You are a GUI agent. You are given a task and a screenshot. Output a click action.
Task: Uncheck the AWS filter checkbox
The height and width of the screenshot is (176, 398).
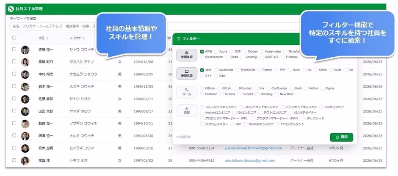202,52
